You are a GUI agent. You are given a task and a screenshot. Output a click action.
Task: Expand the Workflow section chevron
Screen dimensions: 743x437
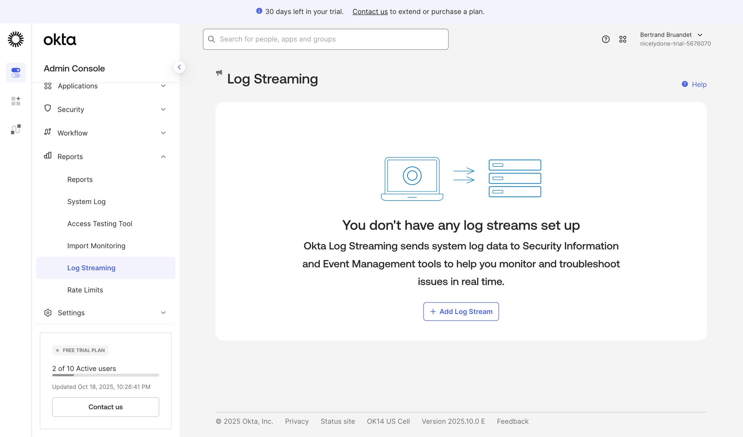(x=163, y=133)
